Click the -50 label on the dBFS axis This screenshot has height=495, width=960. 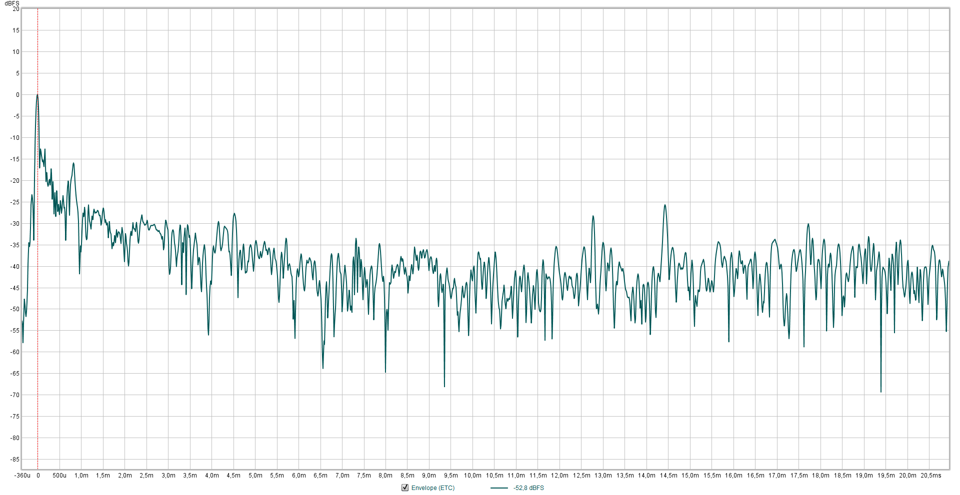(15, 309)
